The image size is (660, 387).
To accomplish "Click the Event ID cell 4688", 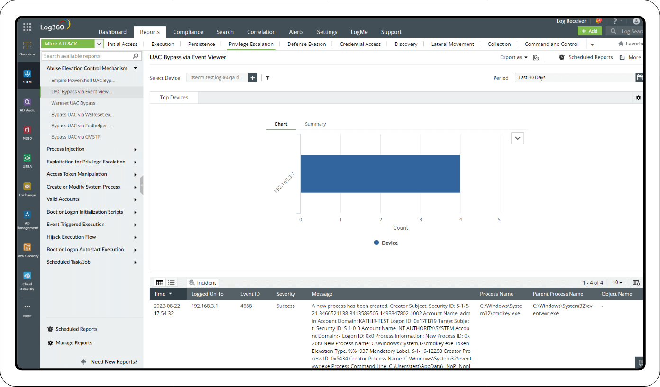I will coord(246,306).
